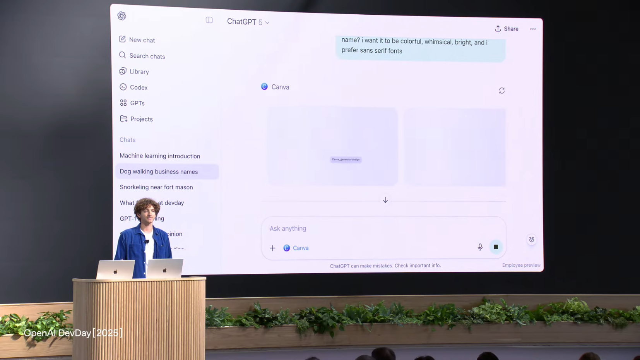
Task: Toggle the sidebar panel icon
Action: [x=209, y=20]
